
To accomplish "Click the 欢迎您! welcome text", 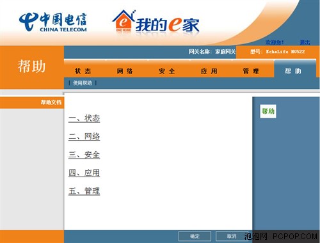I will [x=275, y=42].
